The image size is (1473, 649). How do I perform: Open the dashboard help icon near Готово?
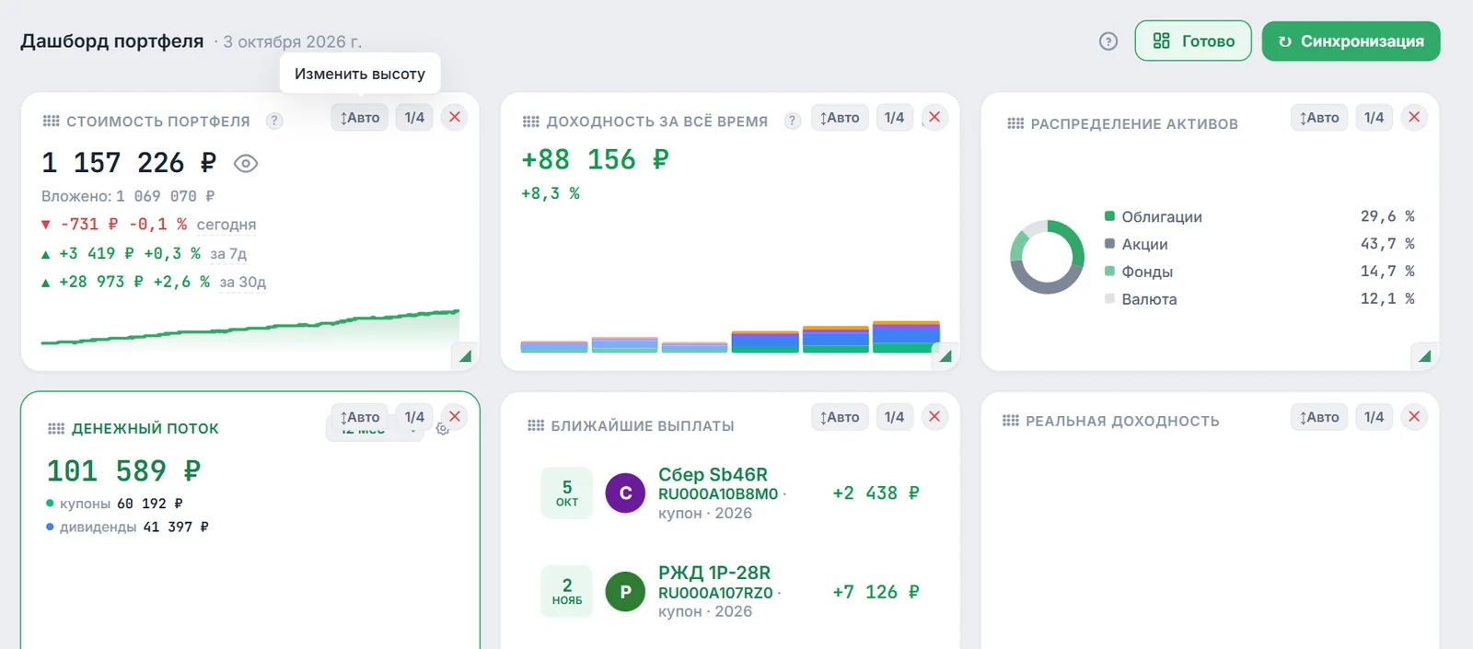coord(1108,41)
